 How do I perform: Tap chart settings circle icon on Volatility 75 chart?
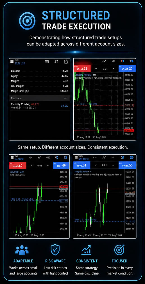click(122, 61)
